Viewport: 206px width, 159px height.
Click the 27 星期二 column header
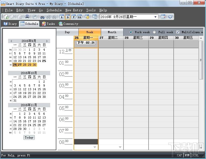(x=111, y=38)
